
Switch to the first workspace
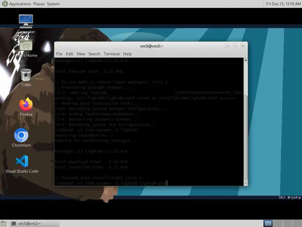[x=268, y=223]
